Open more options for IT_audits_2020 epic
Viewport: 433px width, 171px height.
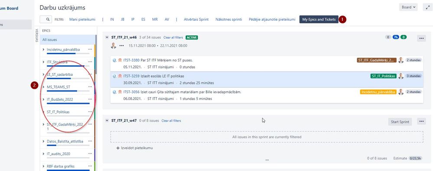click(90, 154)
